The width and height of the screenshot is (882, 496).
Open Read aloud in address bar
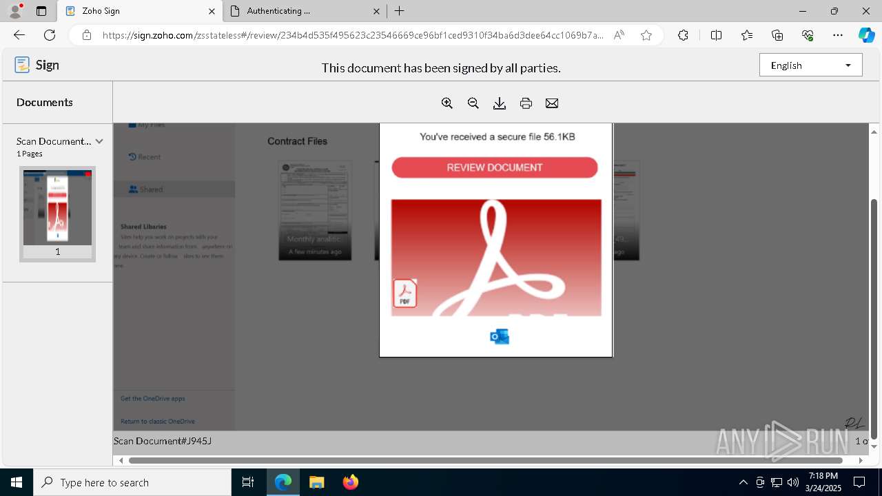coord(619,35)
